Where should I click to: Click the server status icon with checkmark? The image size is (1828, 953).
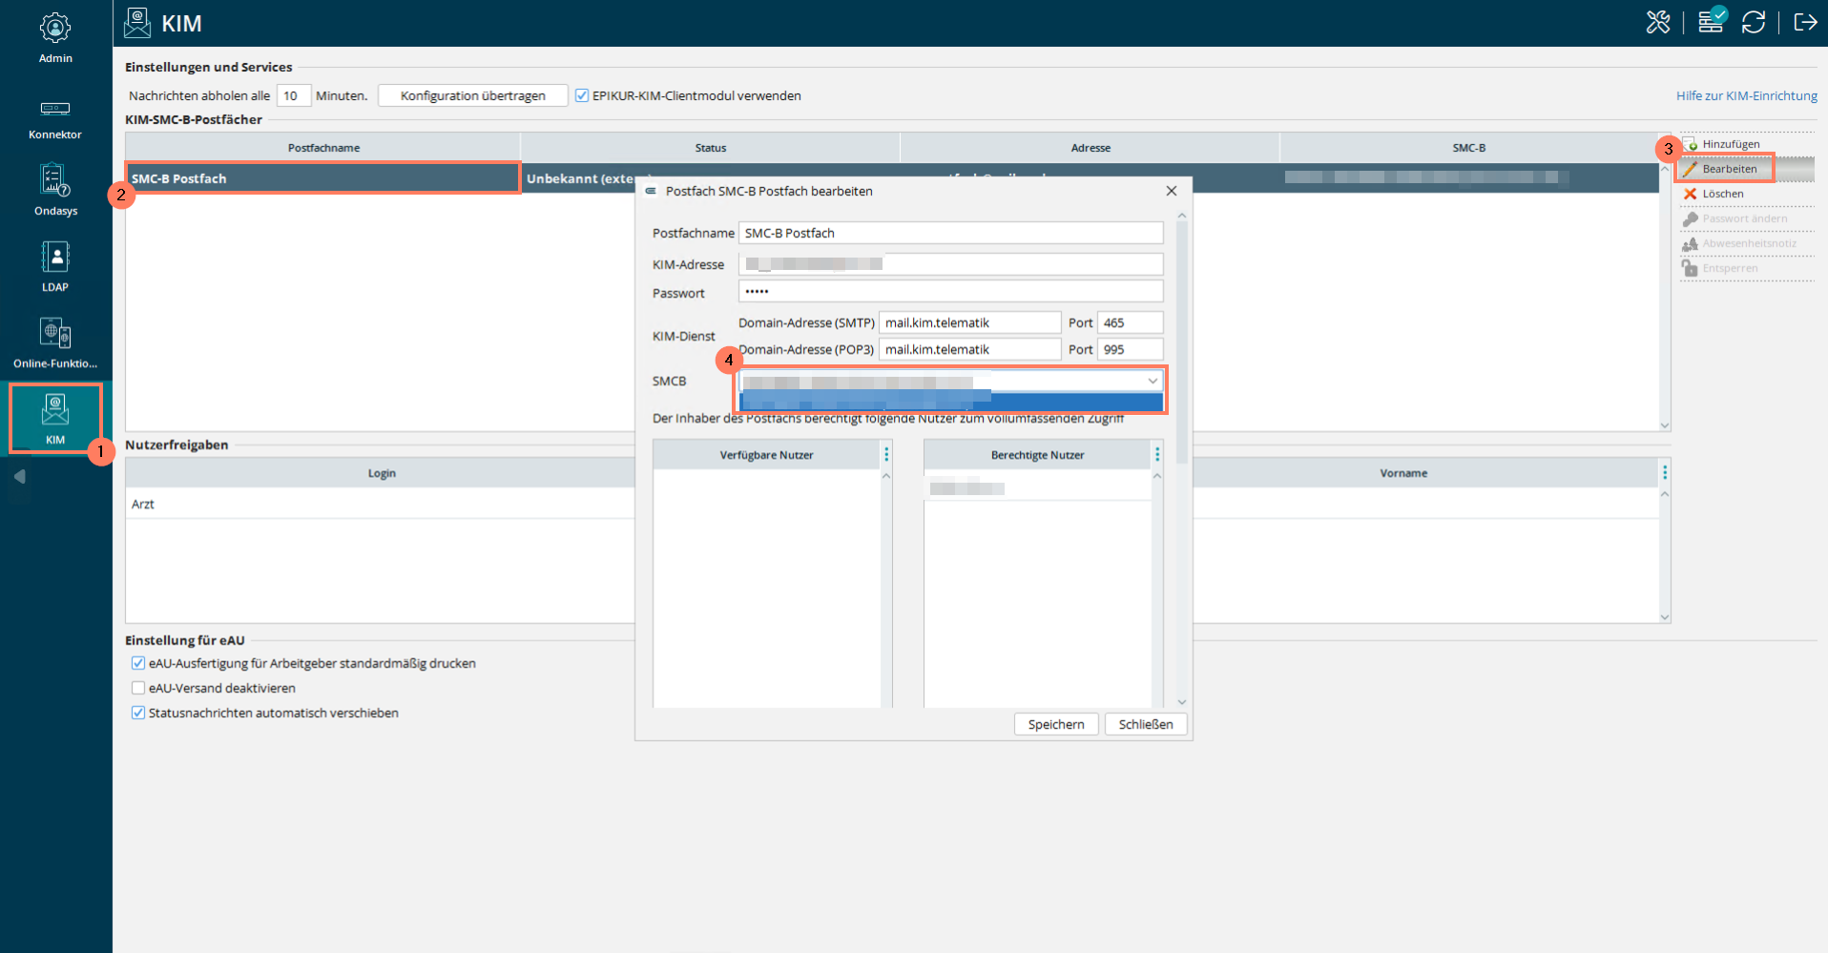[1713, 20]
